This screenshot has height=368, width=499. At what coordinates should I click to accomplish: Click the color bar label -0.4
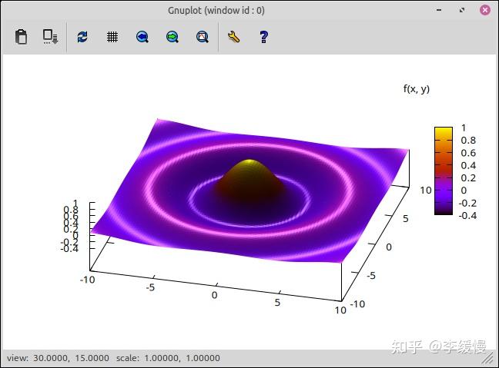467,216
